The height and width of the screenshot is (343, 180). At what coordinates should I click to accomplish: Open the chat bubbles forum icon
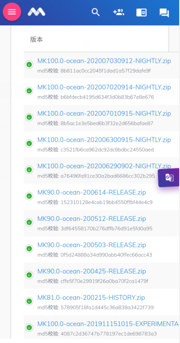point(164,13)
